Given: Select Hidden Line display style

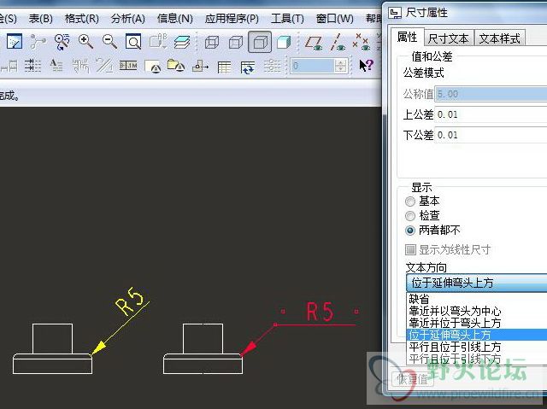Looking at the screenshot, I should point(236,42).
